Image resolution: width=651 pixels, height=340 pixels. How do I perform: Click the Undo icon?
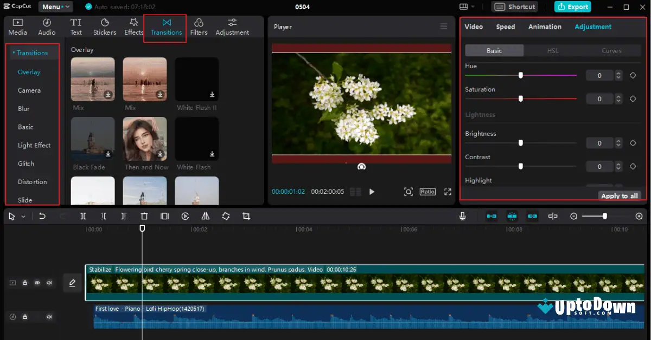[x=43, y=216]
